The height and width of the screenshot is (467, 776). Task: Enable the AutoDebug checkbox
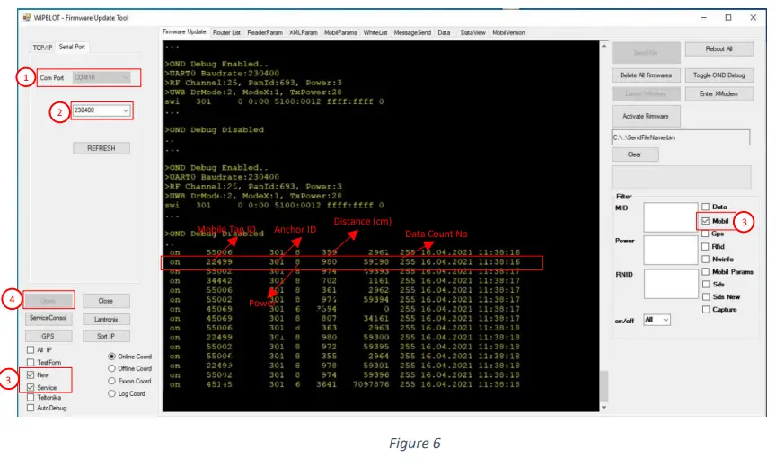(x=31, y=408)
